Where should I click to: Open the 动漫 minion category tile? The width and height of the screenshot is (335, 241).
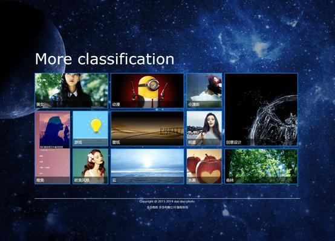147,90
